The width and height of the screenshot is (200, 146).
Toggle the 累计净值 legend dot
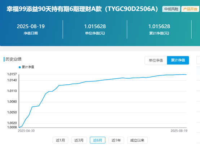click(19, 67)
